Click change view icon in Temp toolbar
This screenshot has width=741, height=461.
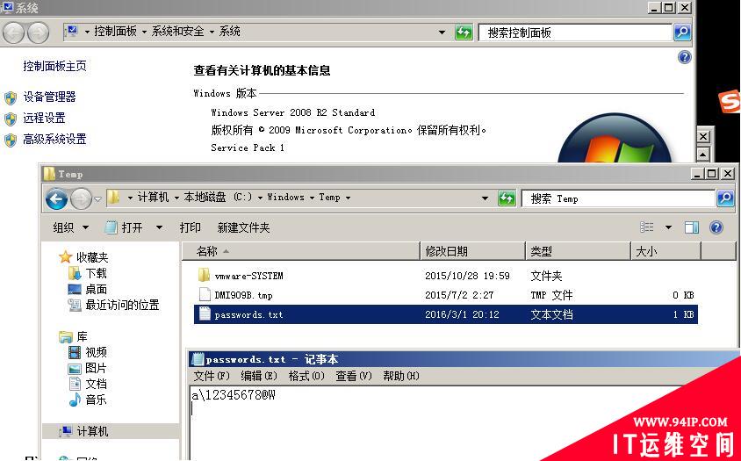[x=647, y=227]
